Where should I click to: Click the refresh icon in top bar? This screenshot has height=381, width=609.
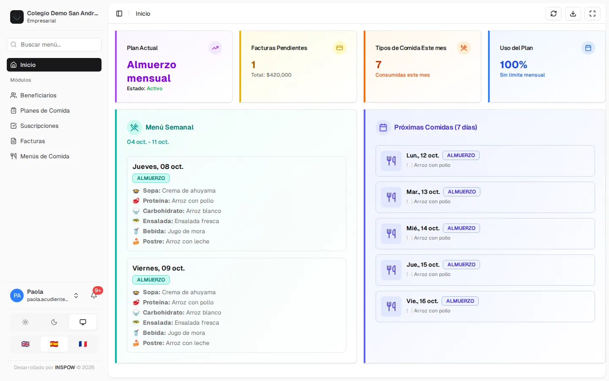pyautogui.click(x=554, y=14)
